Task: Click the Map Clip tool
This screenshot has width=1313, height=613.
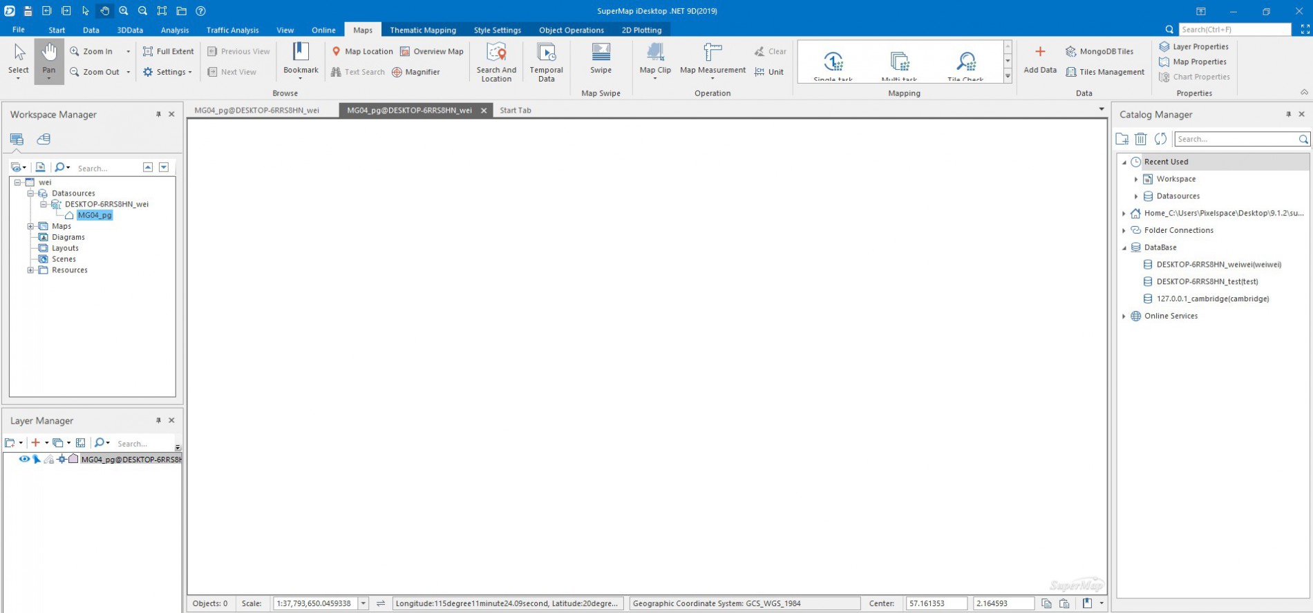Action: point(655,59)
